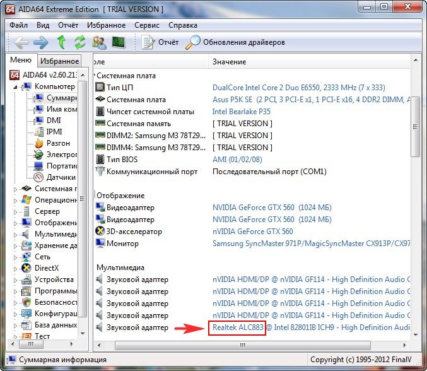This screenshot has height=371, width=427.
Task: Open the Справка menu
Action: pos(183,25)
